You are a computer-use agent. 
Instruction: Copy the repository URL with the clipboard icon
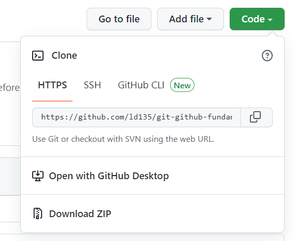(255, 117)
